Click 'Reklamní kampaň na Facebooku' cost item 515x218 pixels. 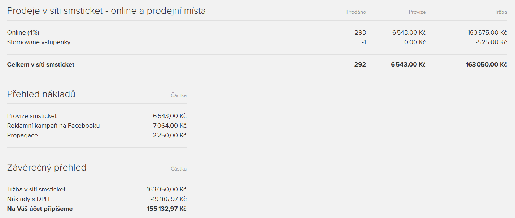53,126
